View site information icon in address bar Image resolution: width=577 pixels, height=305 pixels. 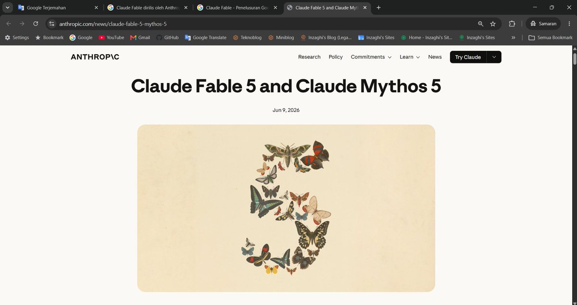coord(52,24)
